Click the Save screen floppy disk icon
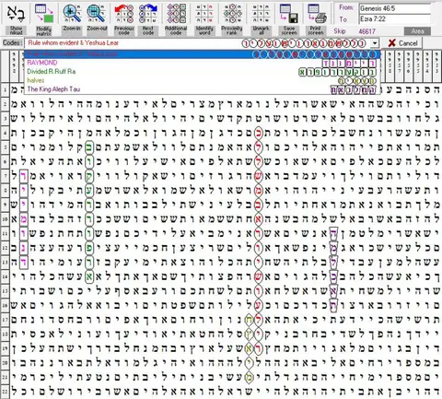Image resolution: width=442 pixels, height=399 pixels. pos(289,14)
